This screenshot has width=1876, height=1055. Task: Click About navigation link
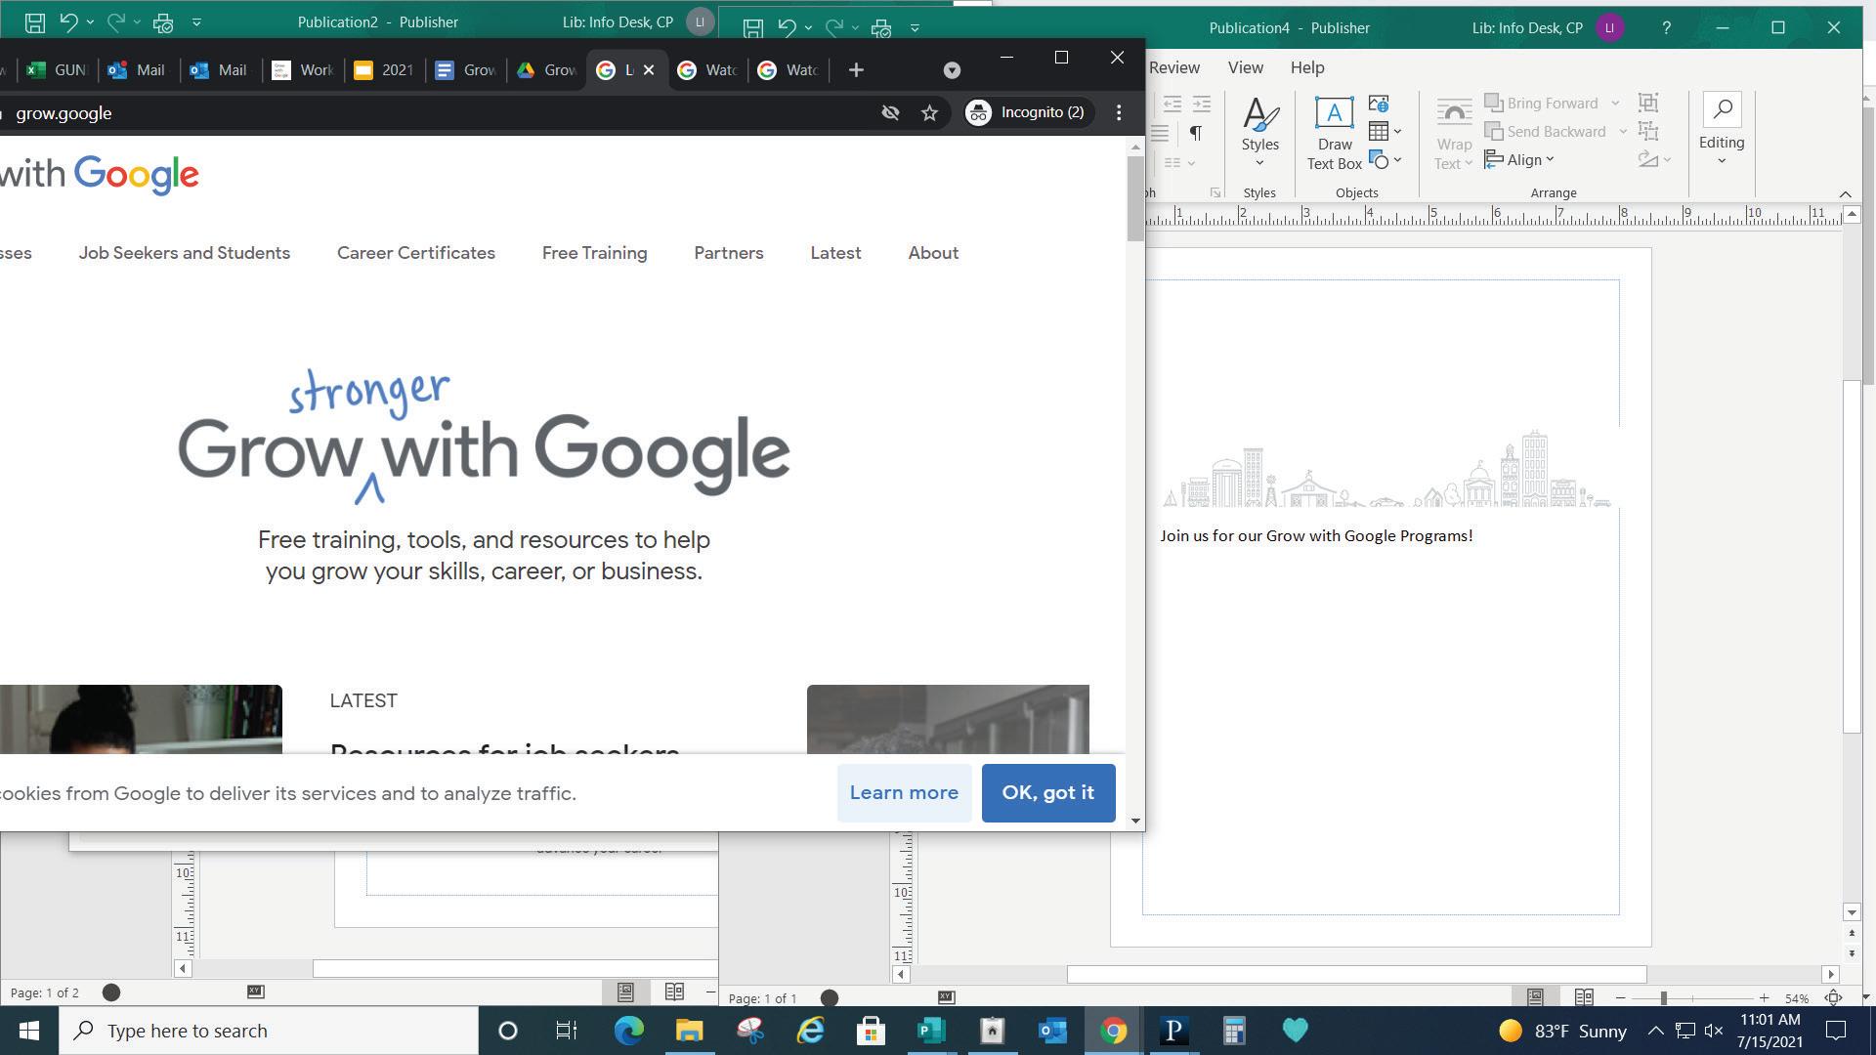click(933, 253)
